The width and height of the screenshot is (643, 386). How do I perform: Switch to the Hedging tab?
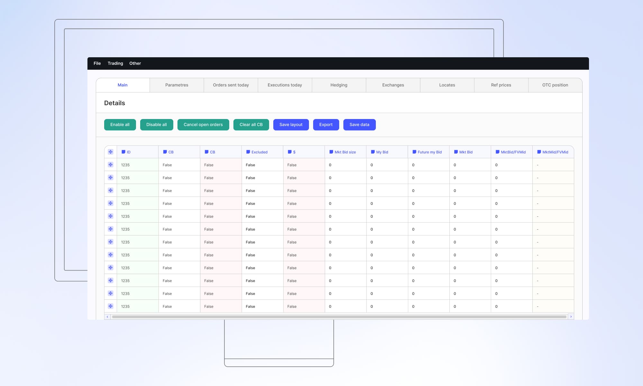pos(339,85)
